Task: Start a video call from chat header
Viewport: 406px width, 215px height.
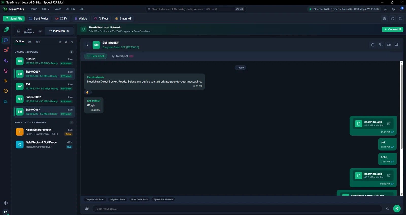Action: (x=389, y=45)
